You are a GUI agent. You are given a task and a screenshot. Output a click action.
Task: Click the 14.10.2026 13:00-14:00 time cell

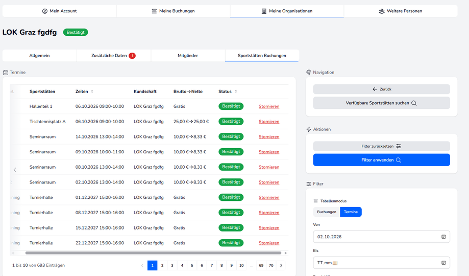click(100, 136)
